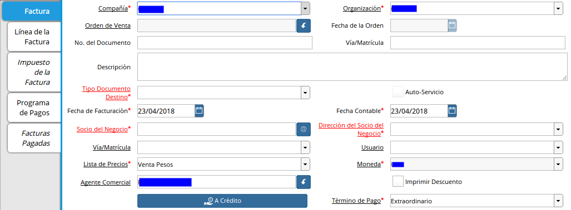This screenshot has height=210, width=571.
Task: Expand the Compañía dropdown
Action: [306, 8]
